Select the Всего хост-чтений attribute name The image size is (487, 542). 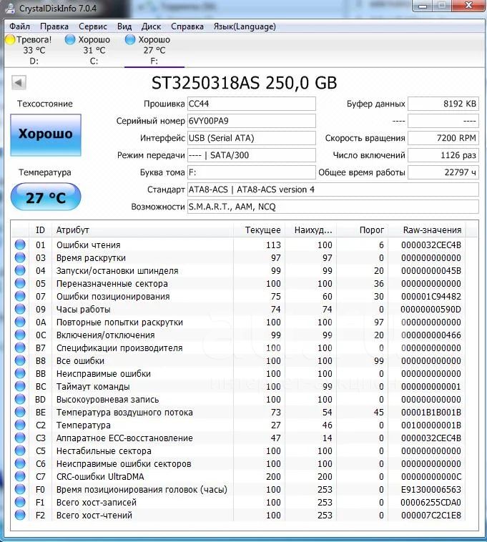click(94, 515)
